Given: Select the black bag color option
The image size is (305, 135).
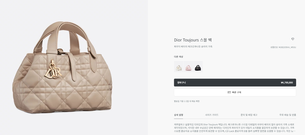Looking at the screenshot, I should pyautogui.click(x=198, y=67).
